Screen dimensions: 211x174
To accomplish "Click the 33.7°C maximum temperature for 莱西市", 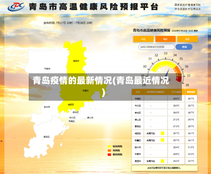I will point(191,161).
